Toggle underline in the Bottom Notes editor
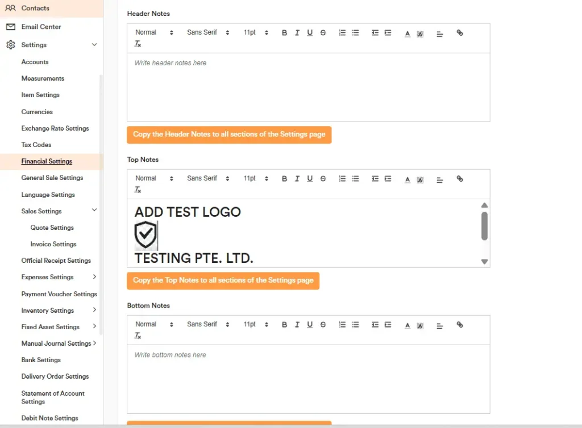 (x=309, y=324)
